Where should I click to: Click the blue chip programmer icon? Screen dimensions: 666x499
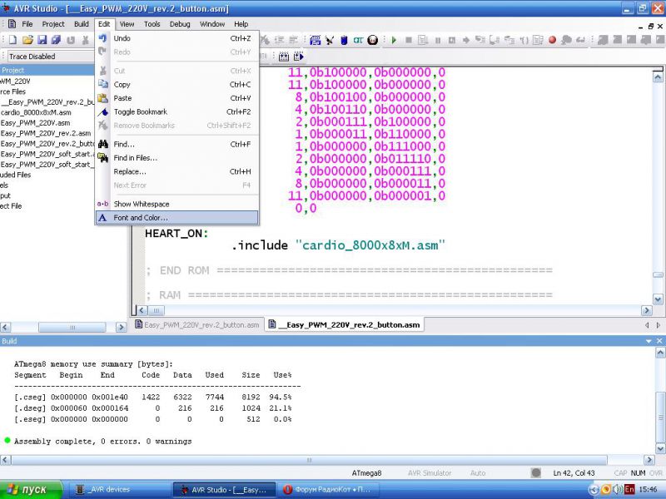pos(344,40)
